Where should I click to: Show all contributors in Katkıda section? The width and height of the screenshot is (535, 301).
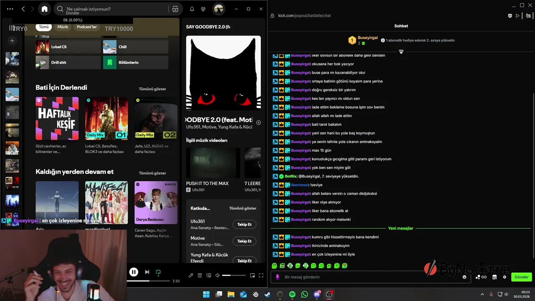(x=242, y=208)
